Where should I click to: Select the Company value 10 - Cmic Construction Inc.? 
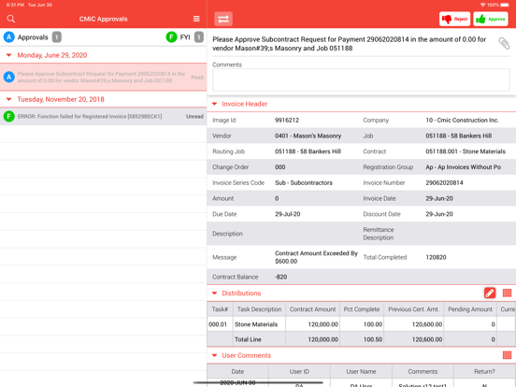(463, 121)
